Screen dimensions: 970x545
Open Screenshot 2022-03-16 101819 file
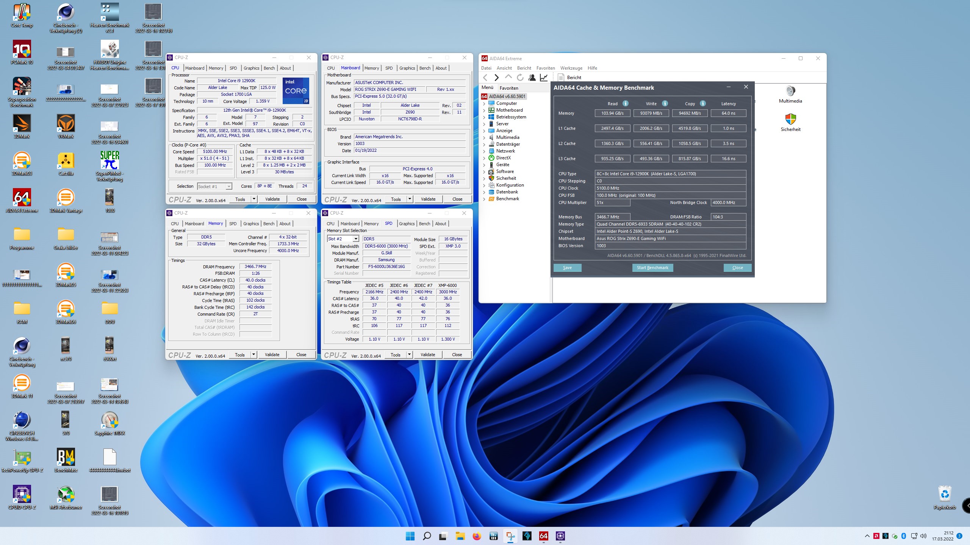tap(110, 500)
